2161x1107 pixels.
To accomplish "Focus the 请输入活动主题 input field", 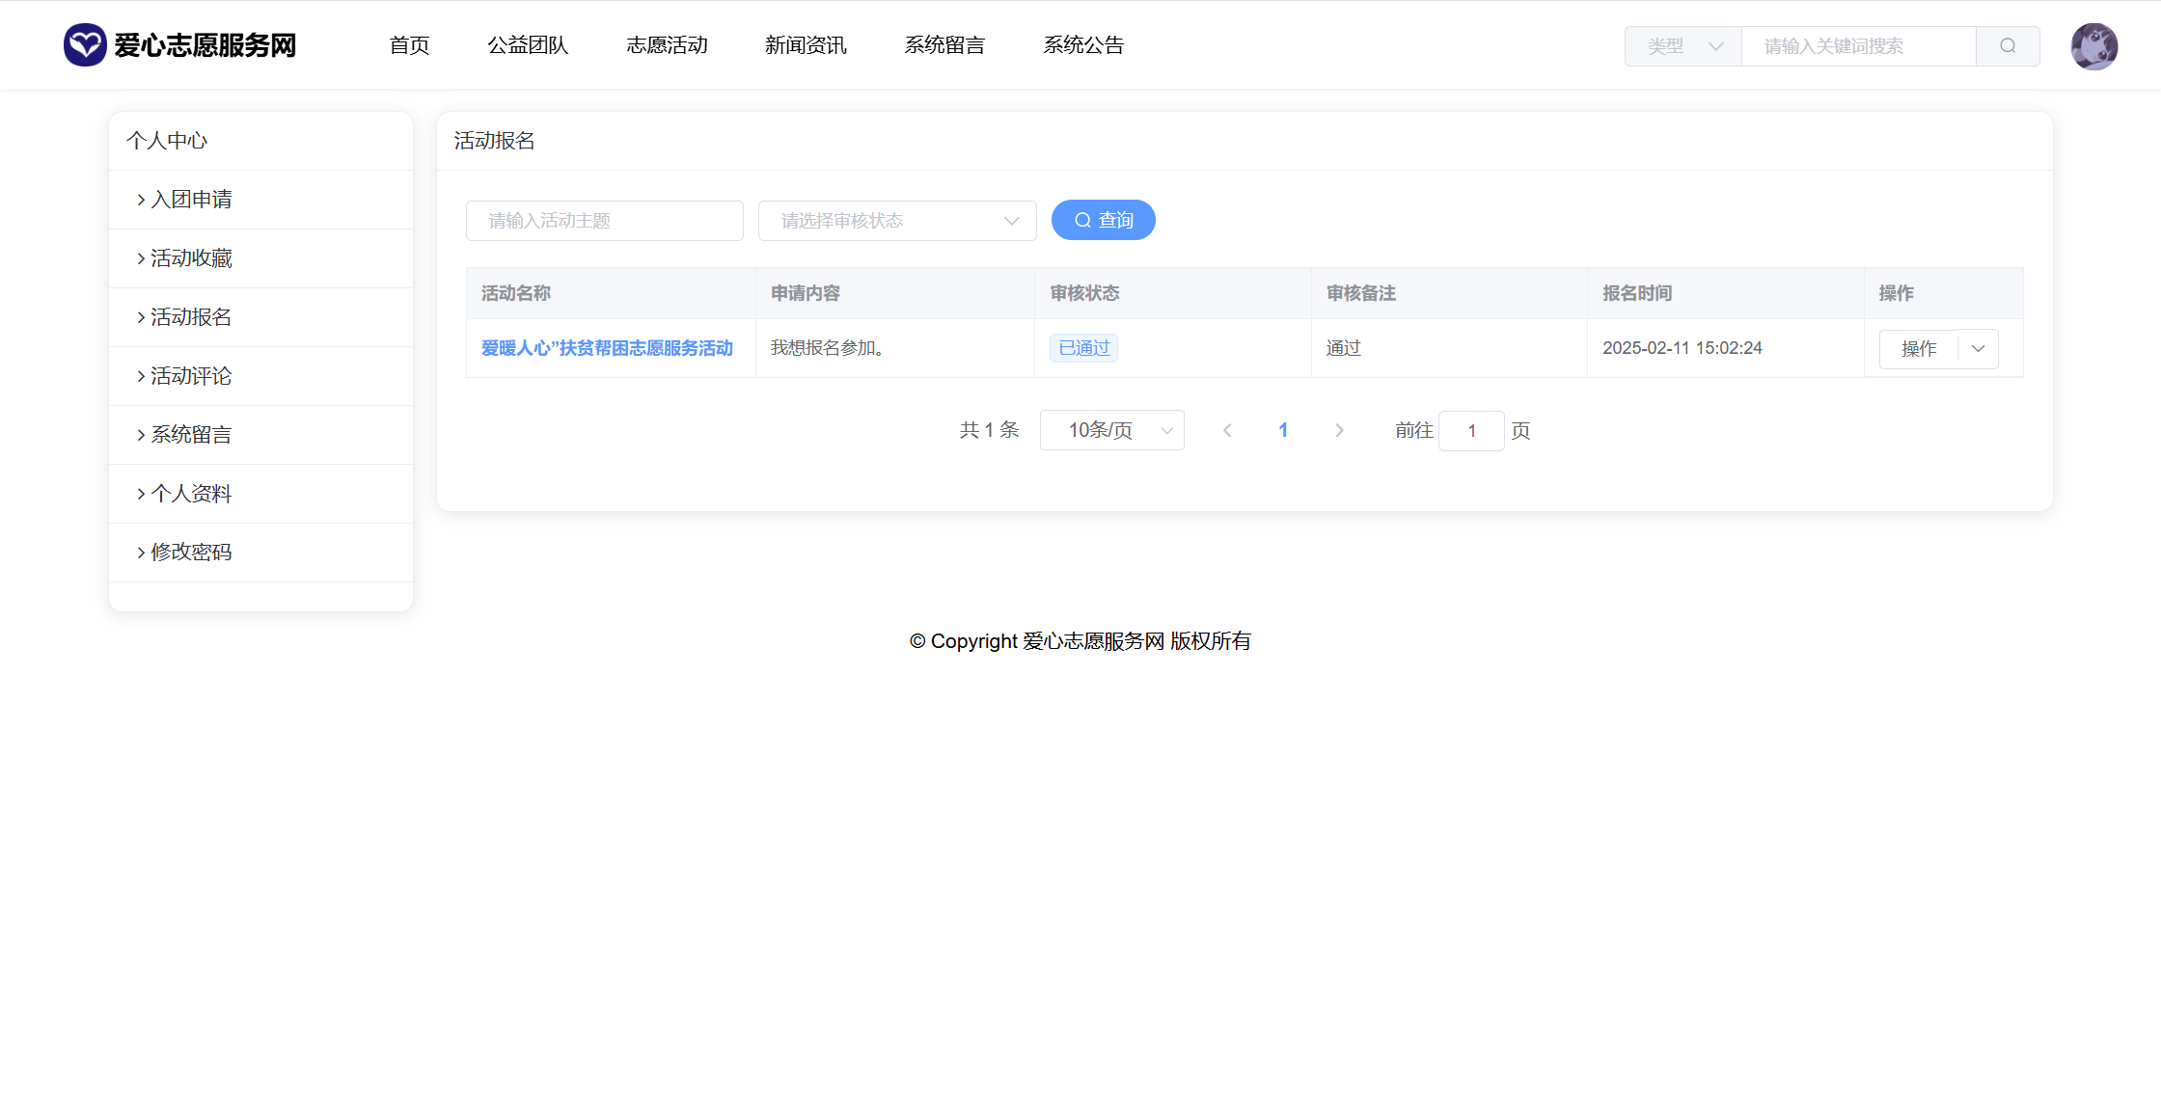I will 605,221.
